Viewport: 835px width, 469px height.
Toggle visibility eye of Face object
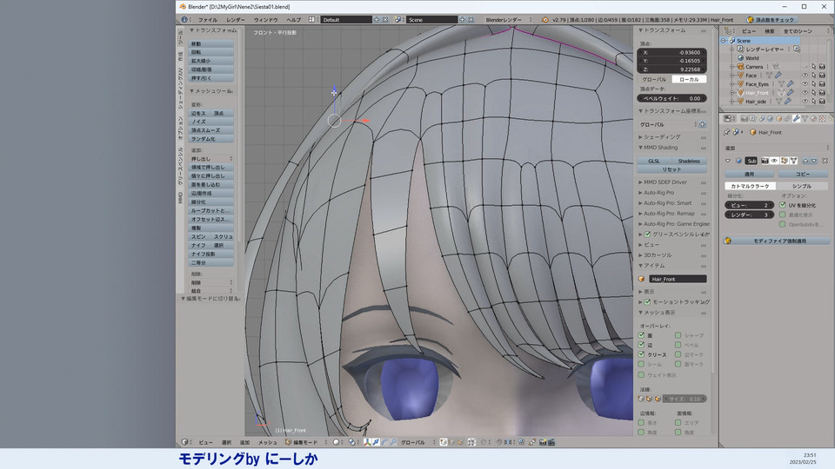tap(805, 76)
